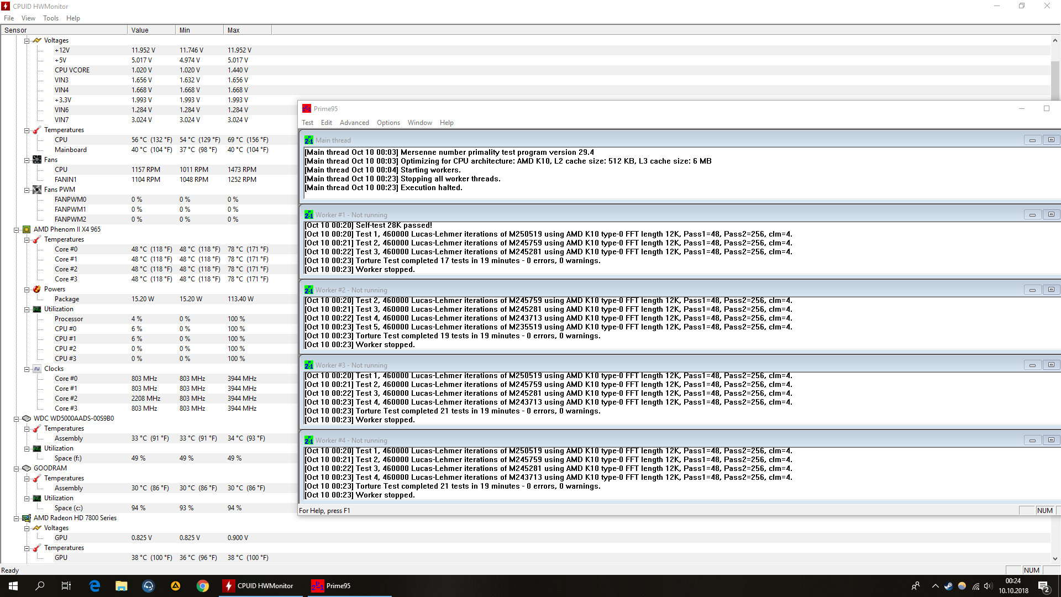1061x597 pixels.
Task: Click the AMD Radeon HD 7800 Series icon
Action: coord(26,518)
